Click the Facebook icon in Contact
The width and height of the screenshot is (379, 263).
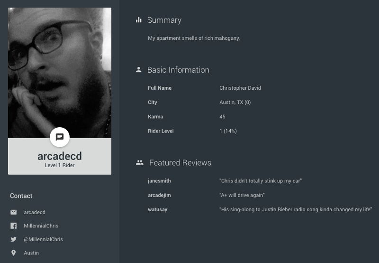(14, 225)
